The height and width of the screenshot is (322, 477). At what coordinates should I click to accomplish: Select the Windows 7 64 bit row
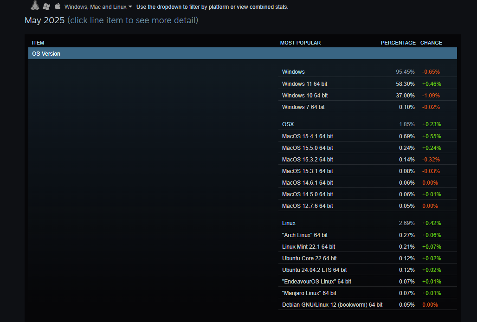[367, 107]
